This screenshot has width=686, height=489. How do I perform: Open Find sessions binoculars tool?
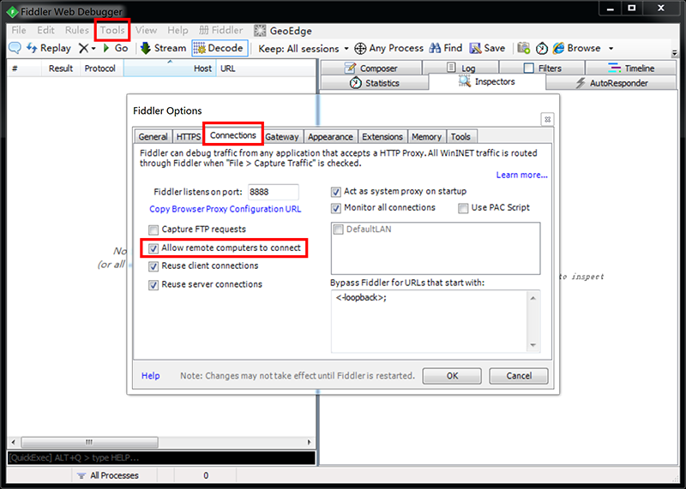(445, 48)
